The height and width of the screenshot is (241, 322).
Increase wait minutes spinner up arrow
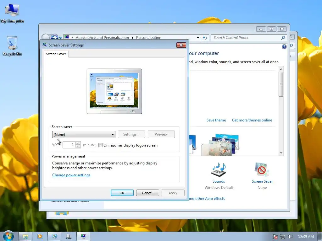78,143
